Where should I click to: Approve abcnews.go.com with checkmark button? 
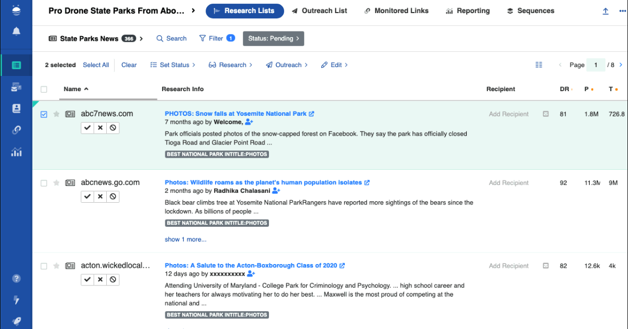87,196
